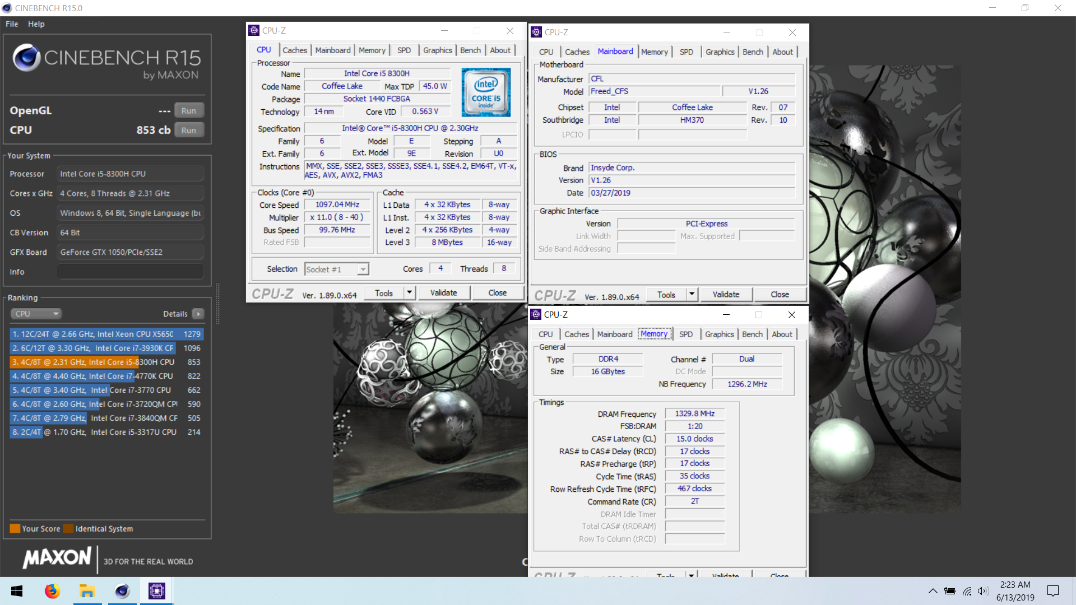The width and height of the screenshot is (1076, 605).
Task: Show hidden system tray icons
Action: coord(933,591)
